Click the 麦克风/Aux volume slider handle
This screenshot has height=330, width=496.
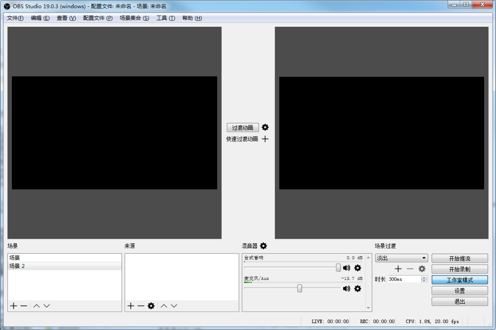[300, 288]
